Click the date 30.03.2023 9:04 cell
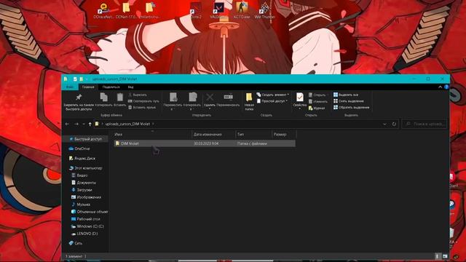Viewport: 466px width, 262px height. [206, 143]
